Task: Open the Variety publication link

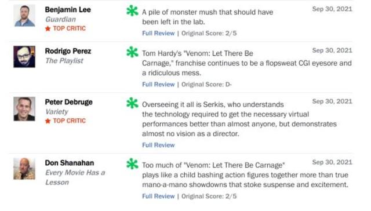Action: pyautogui.click(x=57, y=112)
